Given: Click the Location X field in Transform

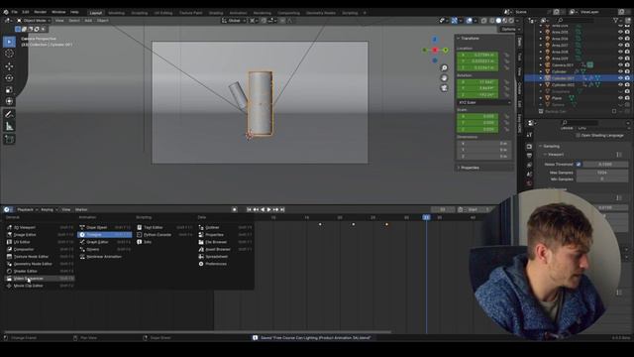Looking at the screenshot, I should click(x=477, y=55).
